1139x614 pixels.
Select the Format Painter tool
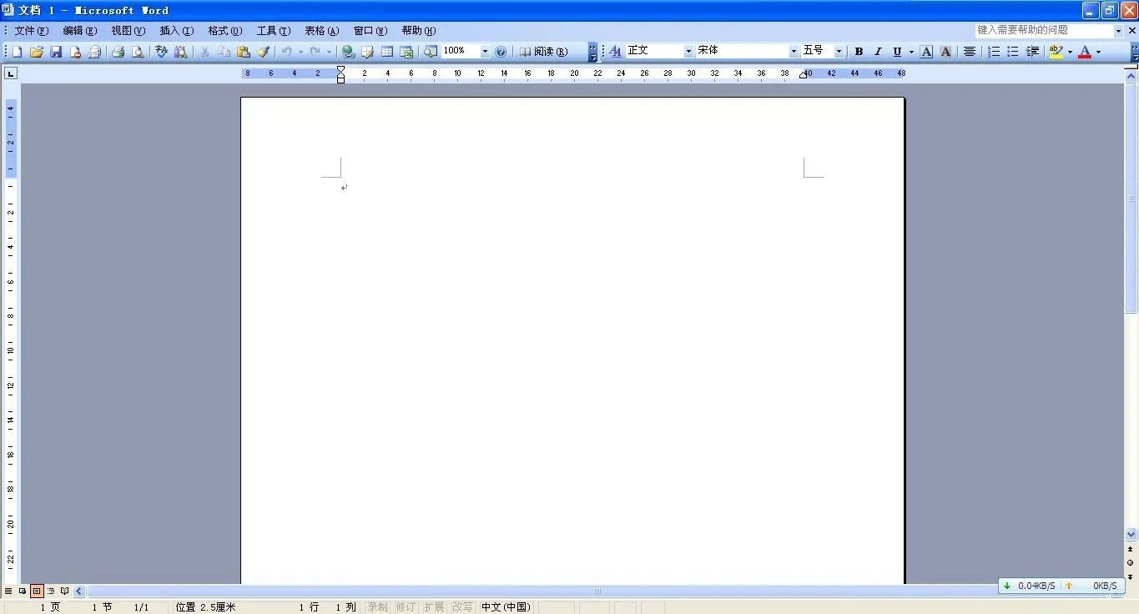[x=264, y=51]
